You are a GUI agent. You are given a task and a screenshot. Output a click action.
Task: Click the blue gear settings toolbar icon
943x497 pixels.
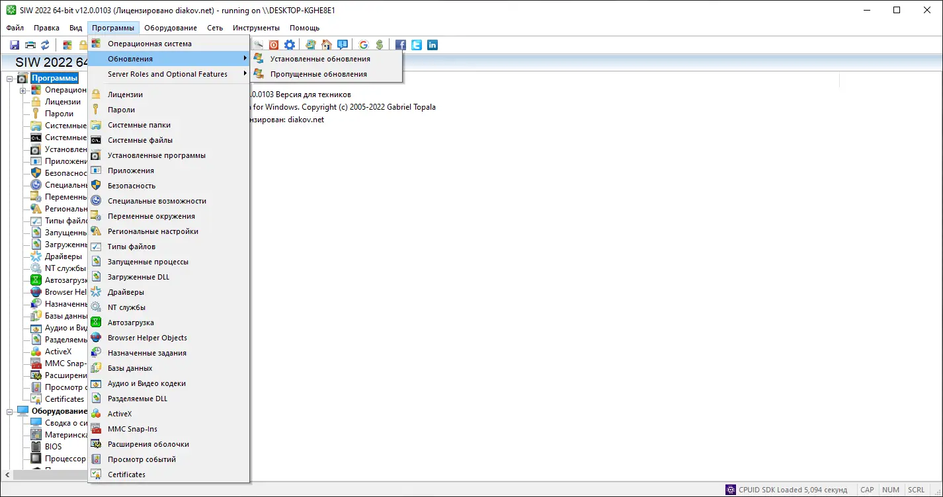[x=290, y=45]
